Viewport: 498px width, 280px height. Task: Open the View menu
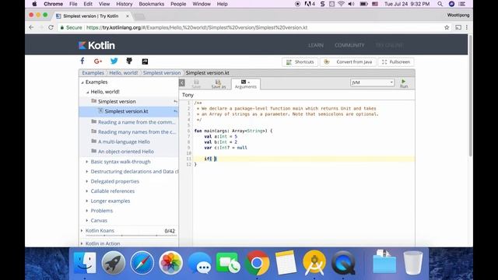pos(104,4)
